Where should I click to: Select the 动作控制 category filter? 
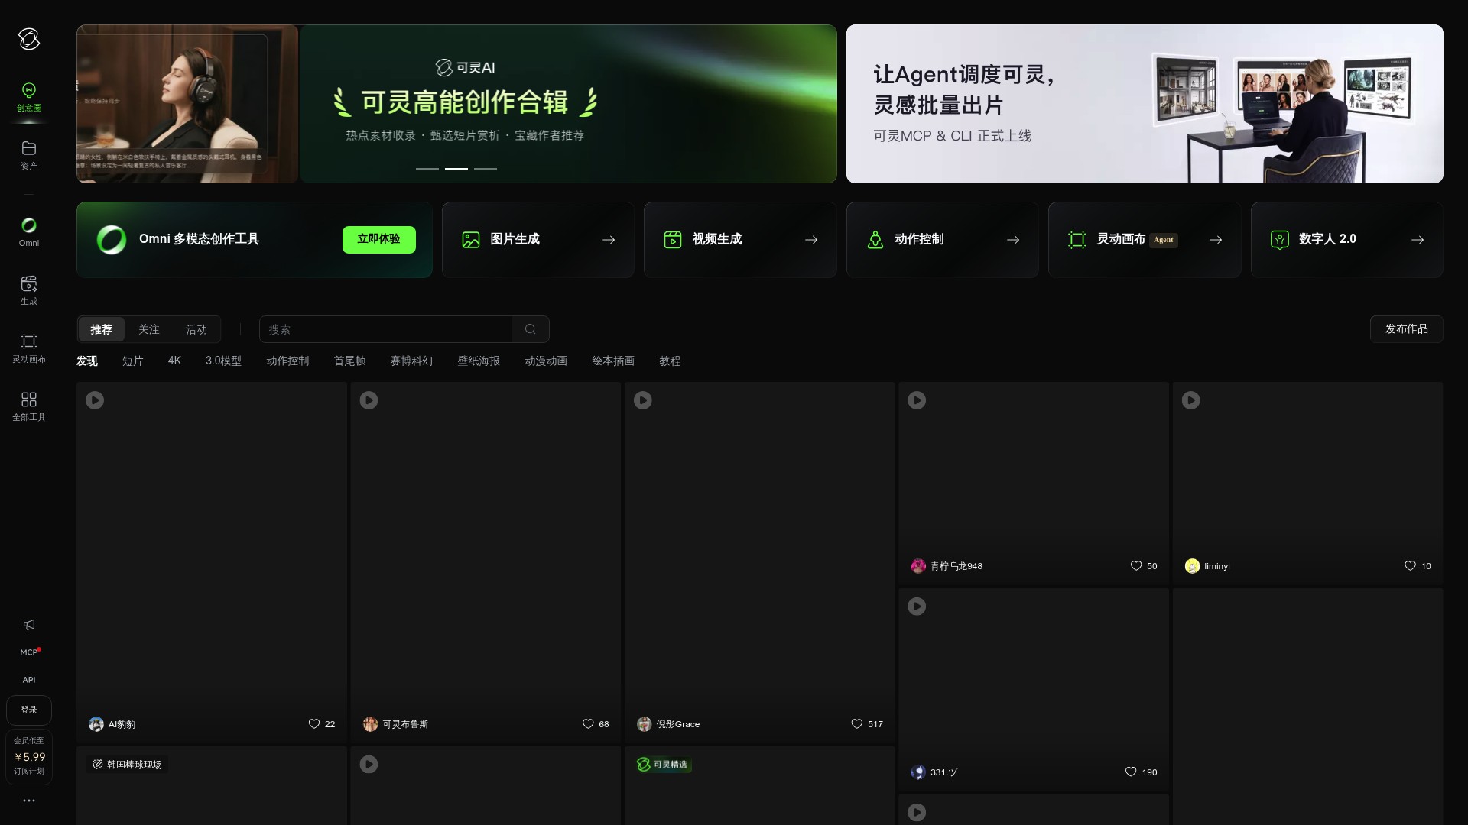tap(287, 361)
